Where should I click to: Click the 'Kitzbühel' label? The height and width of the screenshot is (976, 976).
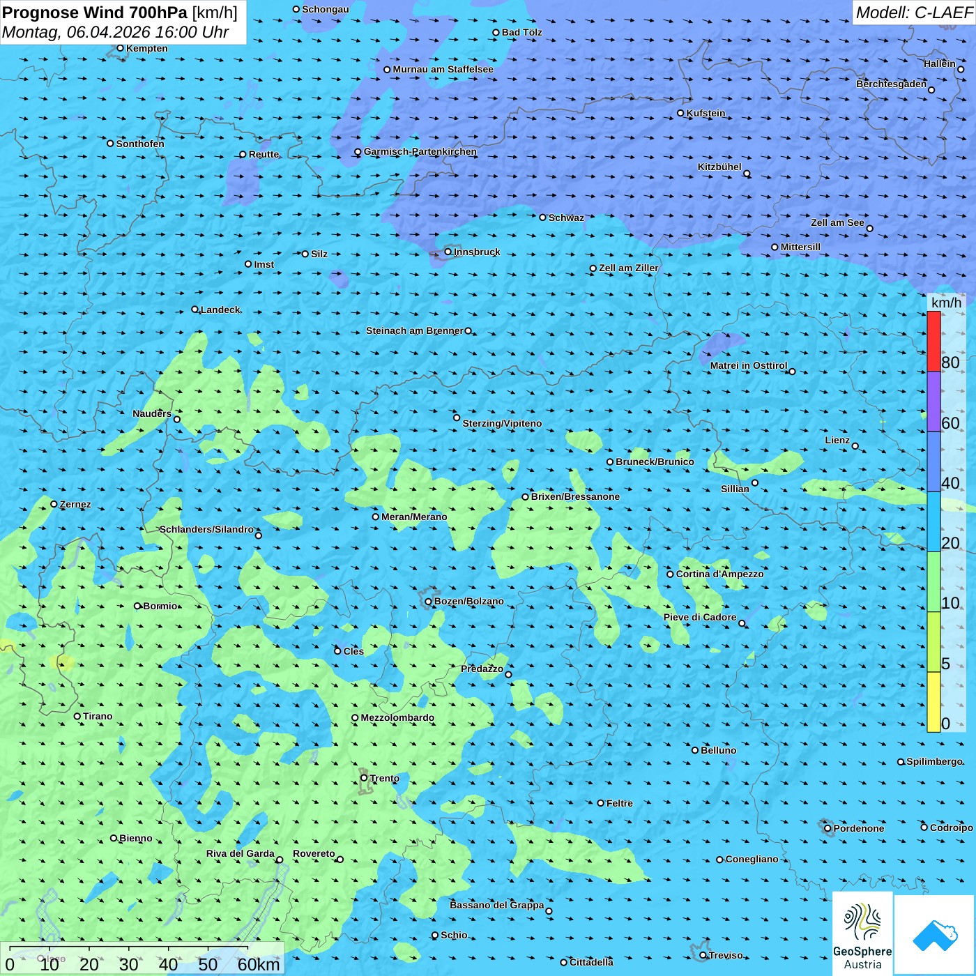coord(719,167)
